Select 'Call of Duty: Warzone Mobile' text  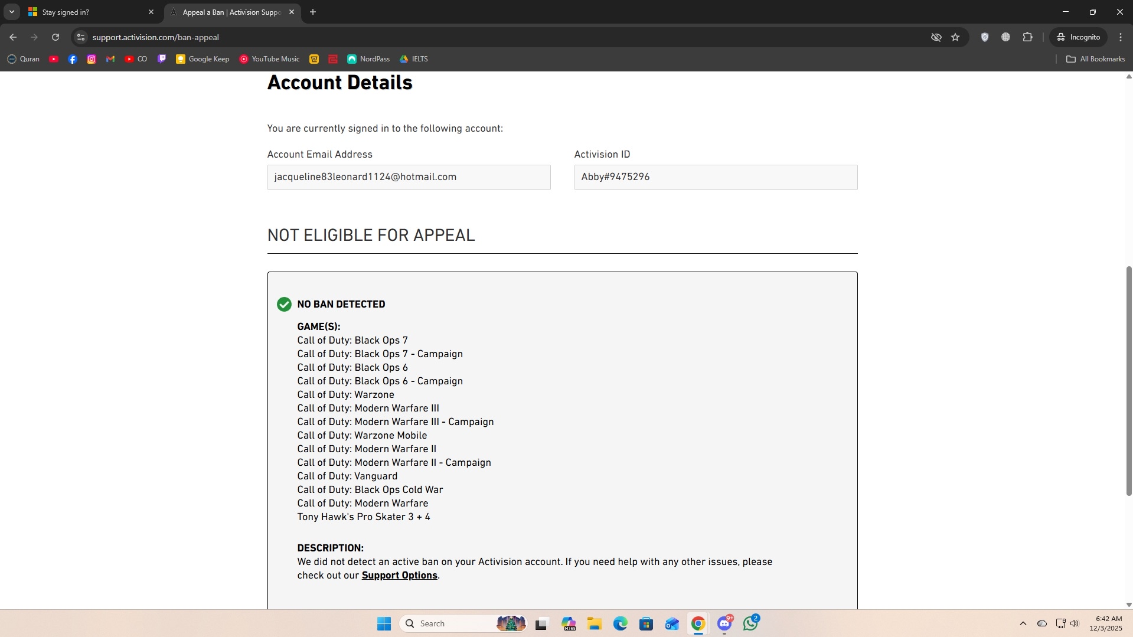[x=362, y=436]
